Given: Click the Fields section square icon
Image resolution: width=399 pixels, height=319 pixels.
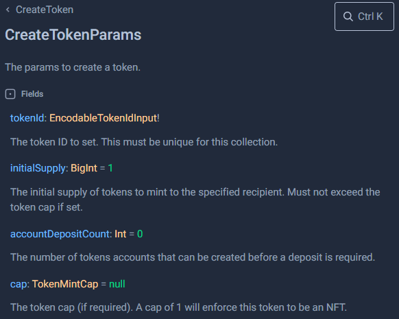Looking at the screenshot, I should coord(10,94).
